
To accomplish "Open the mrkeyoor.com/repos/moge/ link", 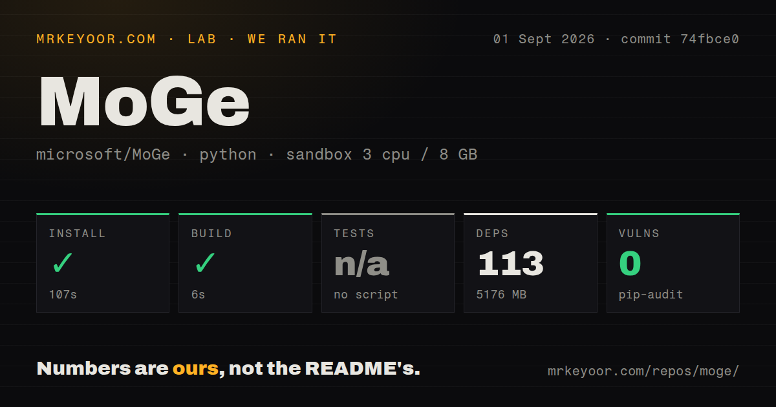I will click(x=643, y=371).
